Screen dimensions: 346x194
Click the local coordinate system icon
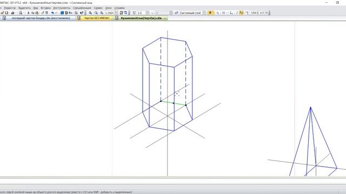pyautogui.click(x=231, y=13)
